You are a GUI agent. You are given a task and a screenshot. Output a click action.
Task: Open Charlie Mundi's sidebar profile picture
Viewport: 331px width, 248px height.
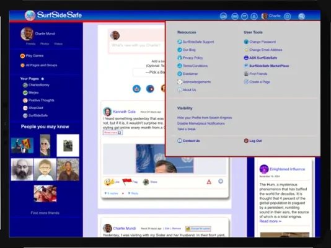[27, 33]
